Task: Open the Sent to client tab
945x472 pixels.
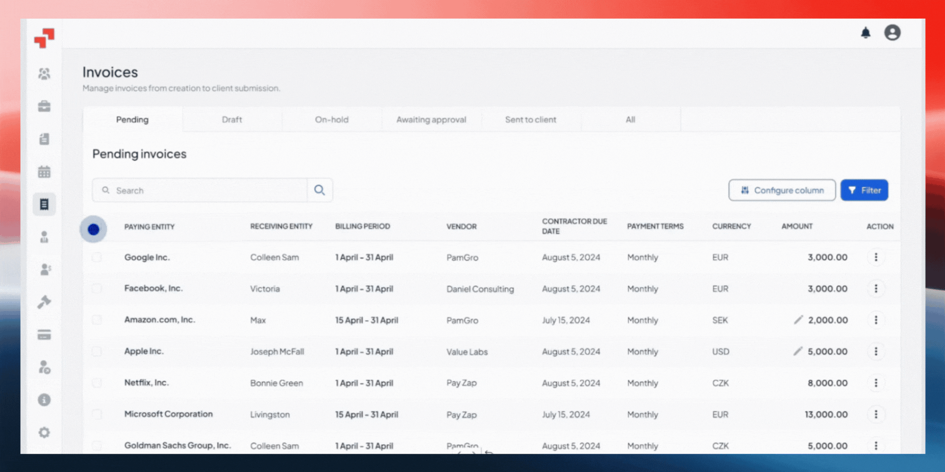Action: pos(531,119)
